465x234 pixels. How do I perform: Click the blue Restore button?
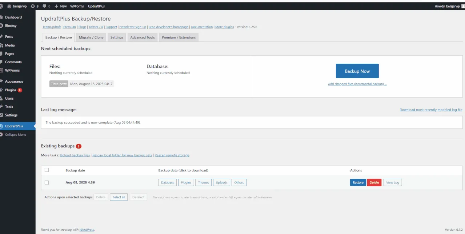pos(358,183)
